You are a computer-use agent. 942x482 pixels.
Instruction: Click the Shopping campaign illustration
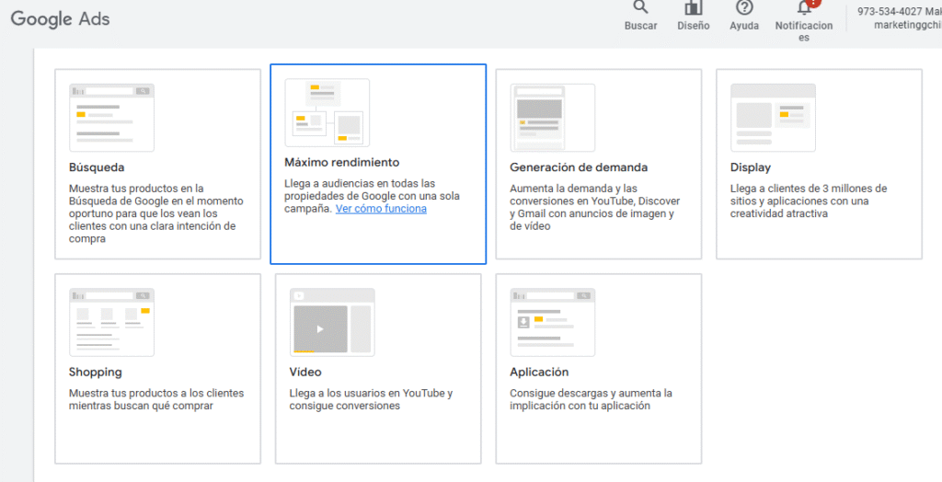pyautogui.click(x=111, y=321)
